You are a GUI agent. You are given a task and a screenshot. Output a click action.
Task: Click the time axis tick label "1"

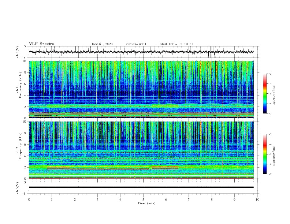(52, 199)
